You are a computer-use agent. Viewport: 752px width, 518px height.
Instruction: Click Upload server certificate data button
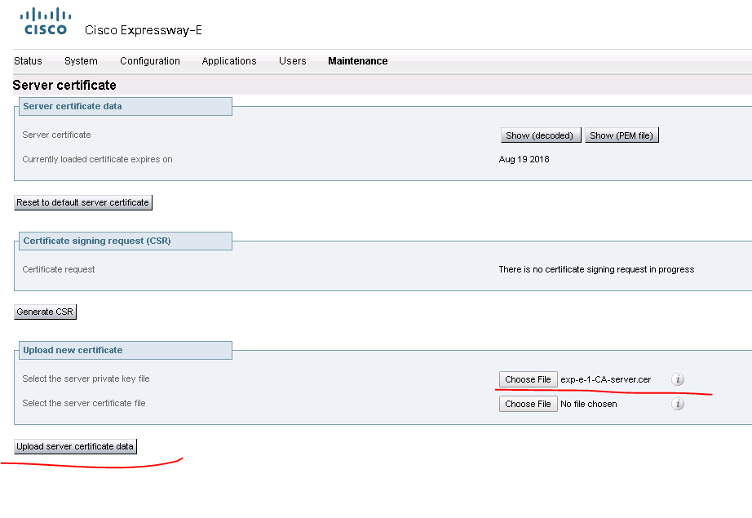pos(75,446)
